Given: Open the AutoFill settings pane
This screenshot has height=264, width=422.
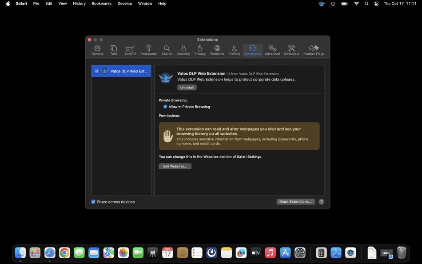Looking at the screenshot, I should (x=130, y=50).
